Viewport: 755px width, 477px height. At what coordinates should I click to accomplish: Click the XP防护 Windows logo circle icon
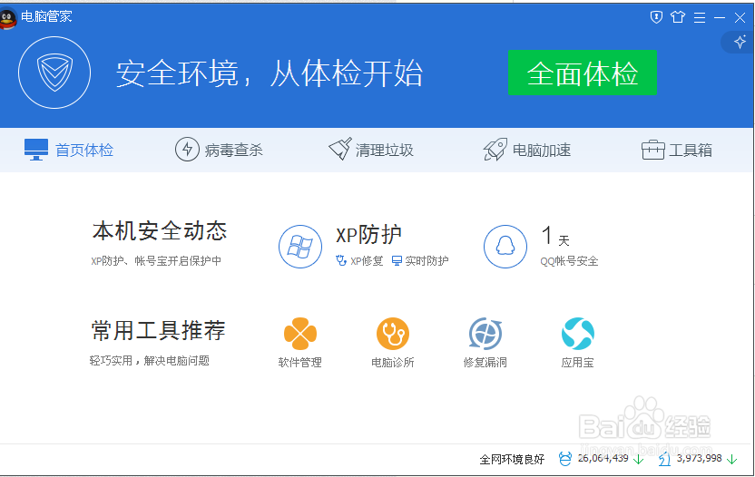click(300, 247)
